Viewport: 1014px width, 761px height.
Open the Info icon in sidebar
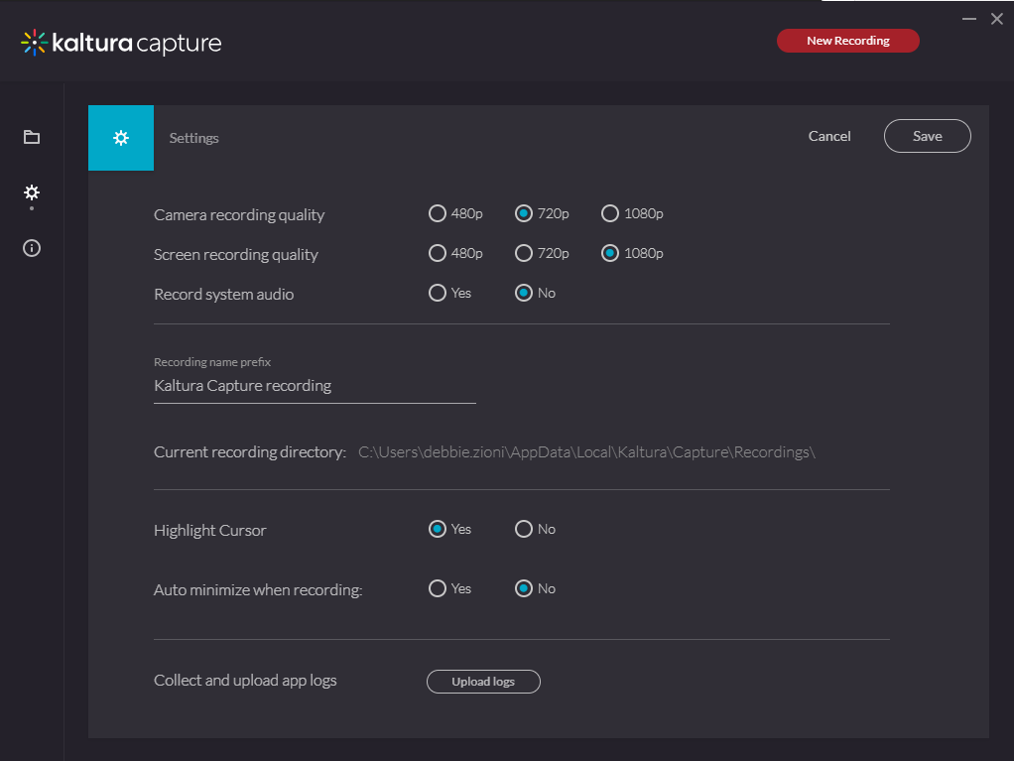pyautogui.click(x=32, y=248)
